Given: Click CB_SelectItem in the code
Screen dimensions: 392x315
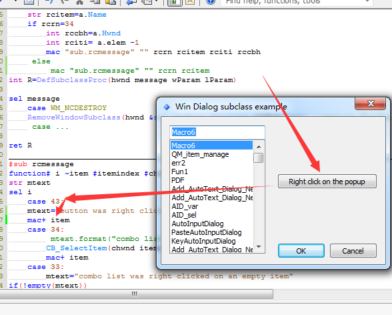Looking at the screenshot, I should [x=77, y=248].
